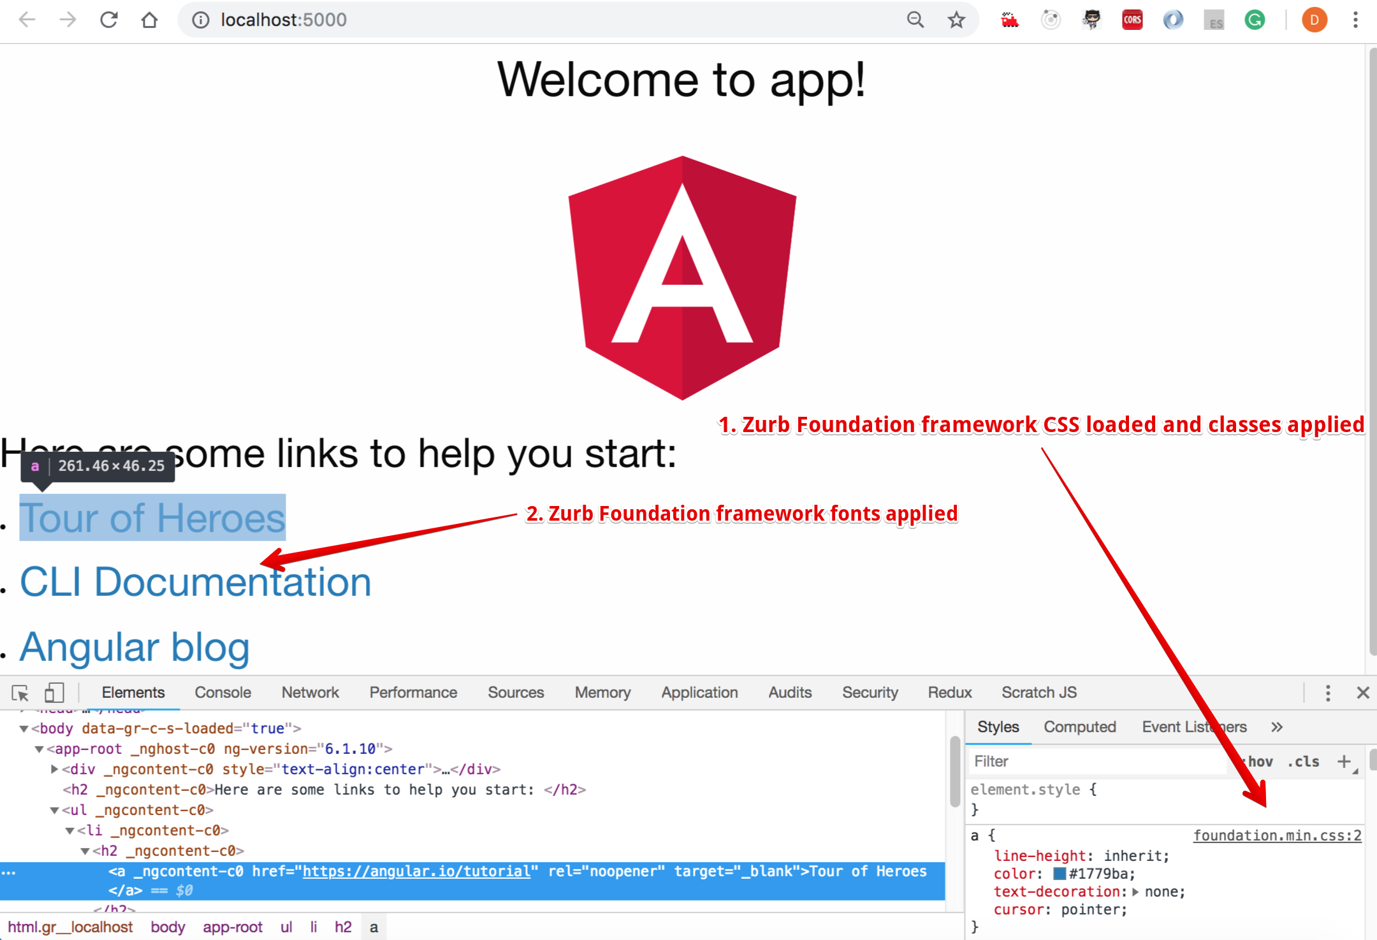
Task: Toggle the :hov element state panel
Action: (x=1259, y=762)
